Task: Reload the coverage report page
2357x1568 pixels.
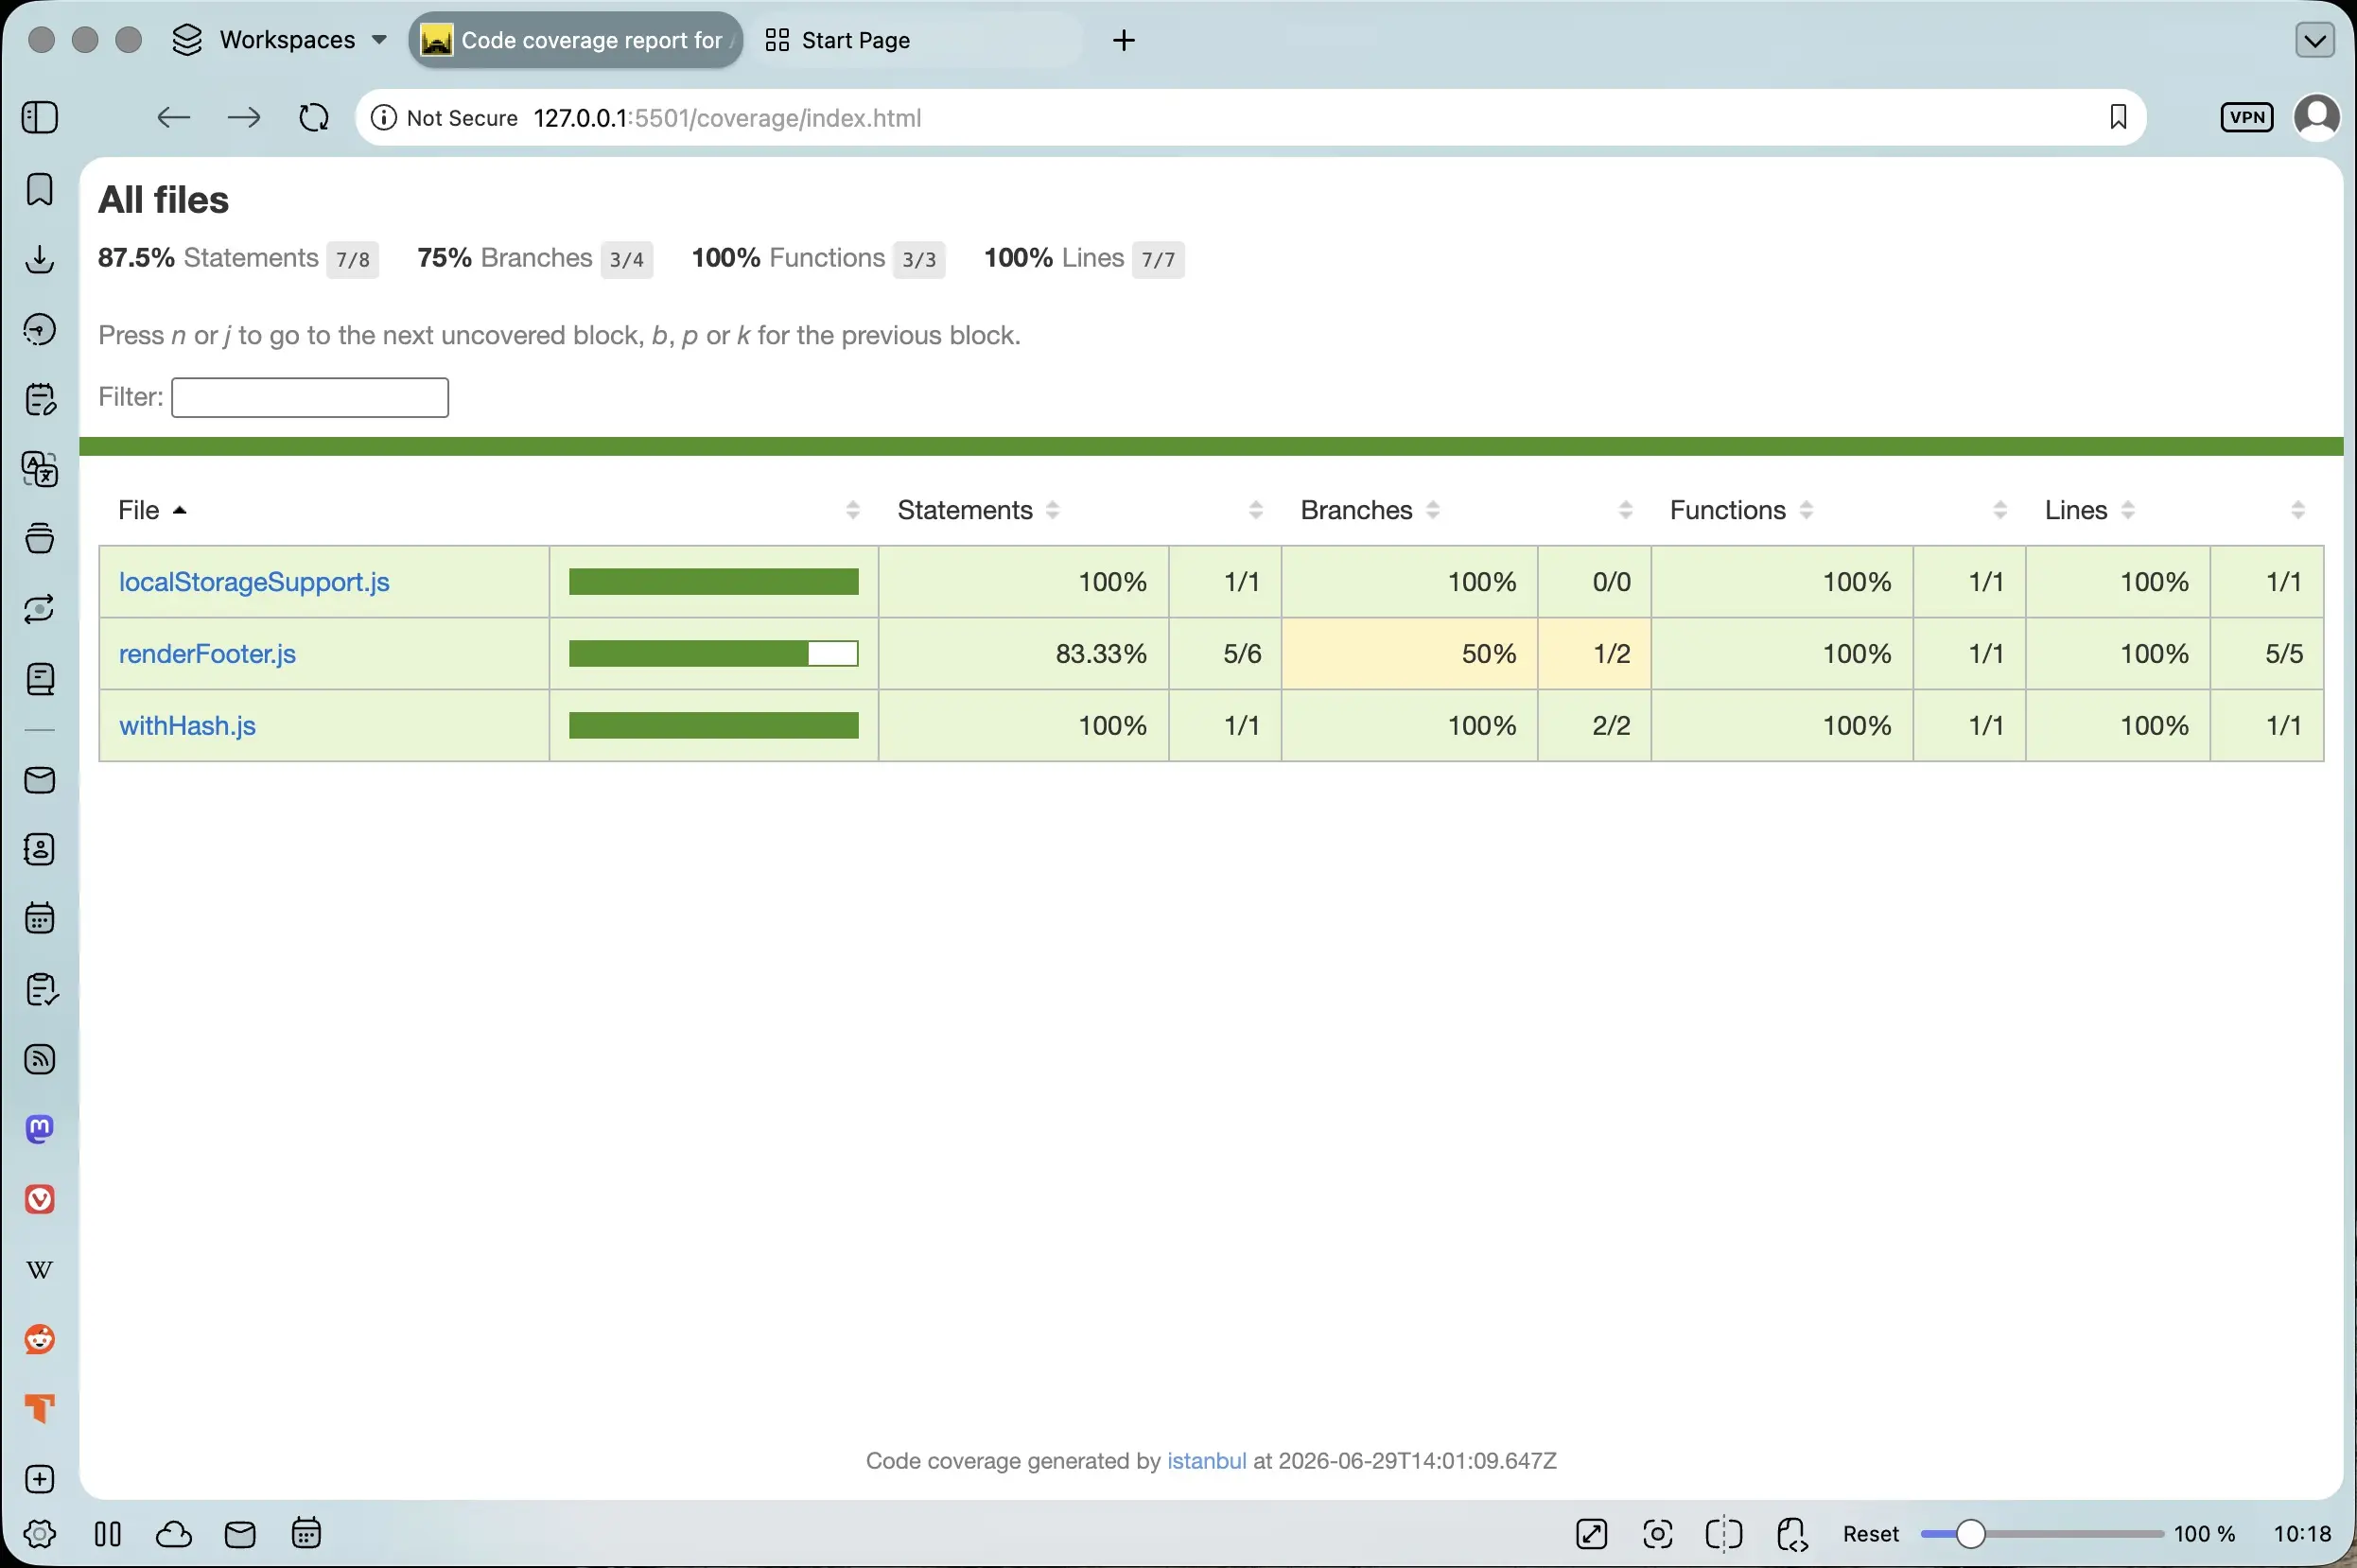Action: point(314,118)
